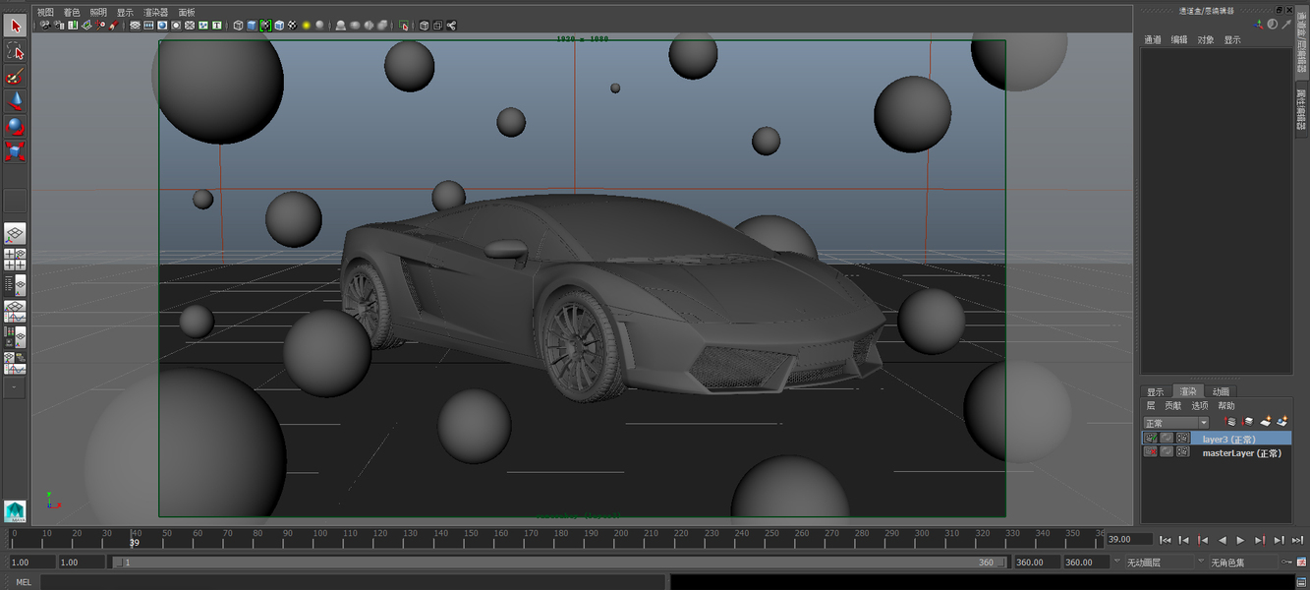Toggle masterLayer renderable red X
1310x590 pixels.
coord(1150,452)
